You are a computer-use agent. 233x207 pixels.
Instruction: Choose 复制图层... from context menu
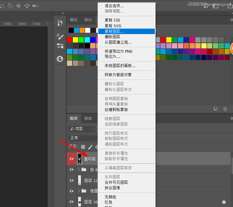point(126,31)
